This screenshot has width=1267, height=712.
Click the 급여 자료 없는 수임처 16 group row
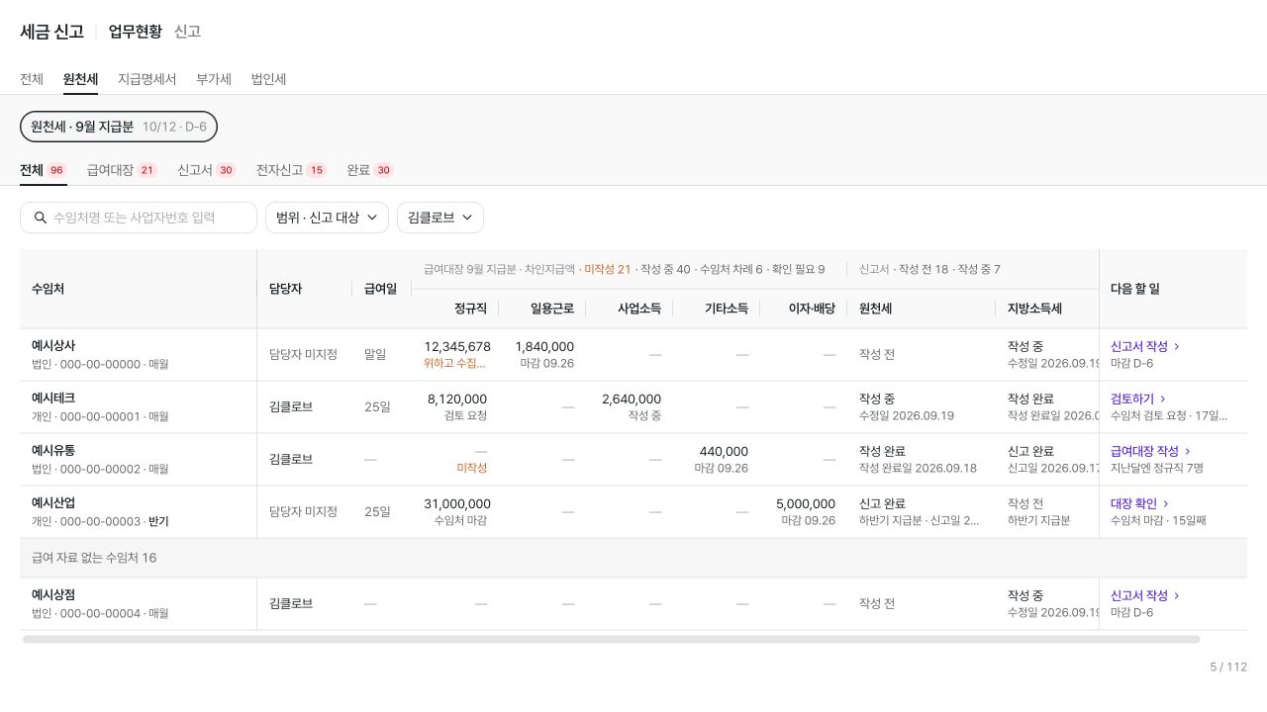tap(633, 558)
